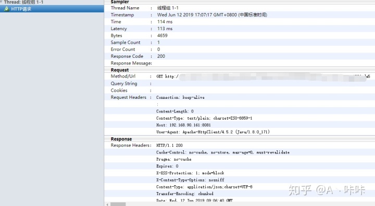
Task: Click the Method/Url label
Action: (x=123, y=76)
